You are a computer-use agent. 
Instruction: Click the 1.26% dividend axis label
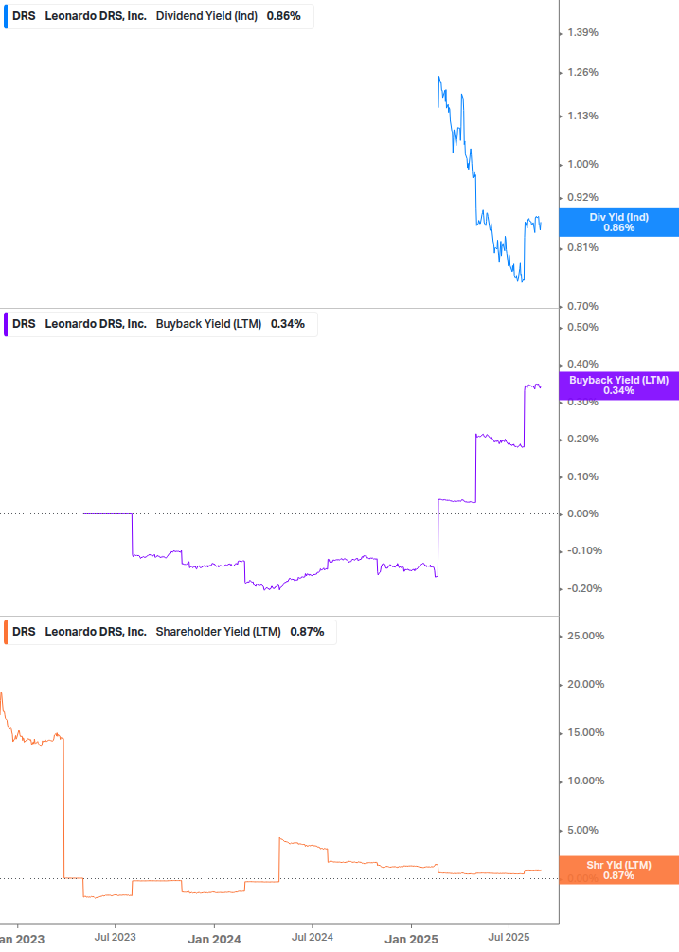(x=583, y=72)
